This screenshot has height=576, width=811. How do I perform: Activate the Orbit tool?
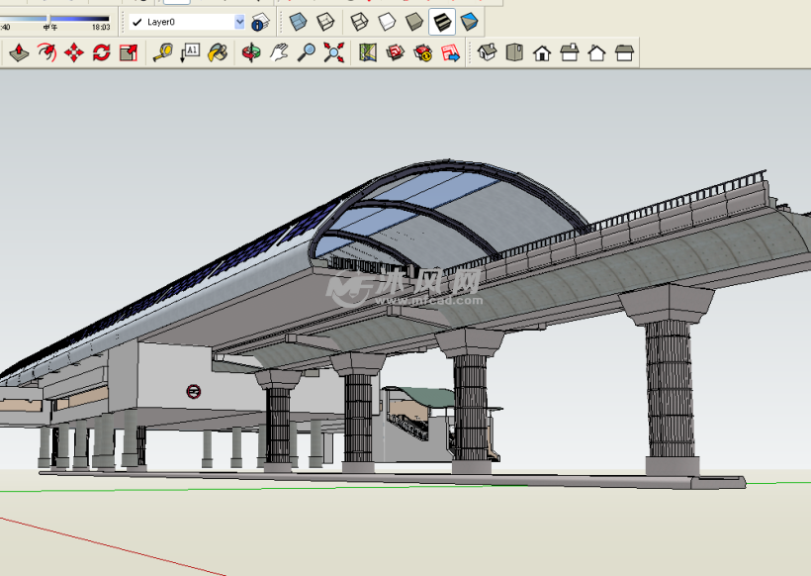pos(250,54)
